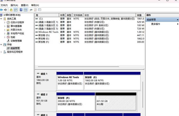Select the 631.50 GB 未分配 space

coord(116,101)
